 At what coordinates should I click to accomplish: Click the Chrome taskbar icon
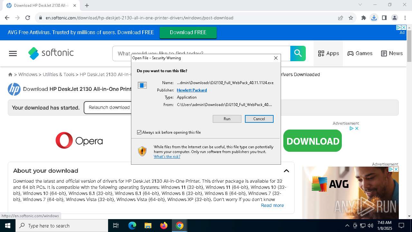(x=180, y=226)
